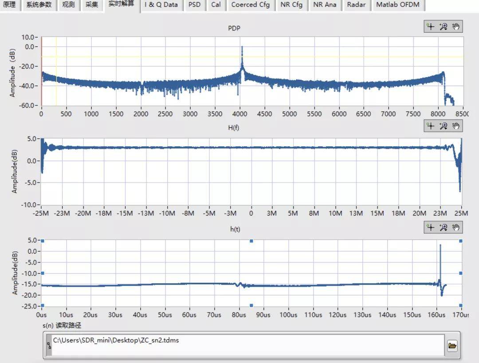This screenshot has width=479, height=363.
Task: Click the '25M' x-axis maximum on H(f)
Action: tap(461, 213)
